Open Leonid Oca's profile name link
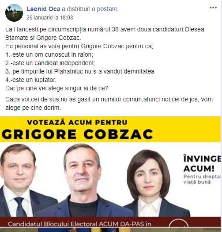The image size is (222, 232). tap(43, 9)
